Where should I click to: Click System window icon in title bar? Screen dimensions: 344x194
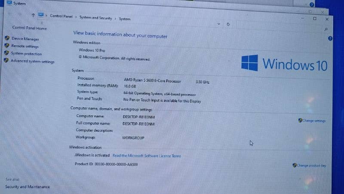pos(9,3)
